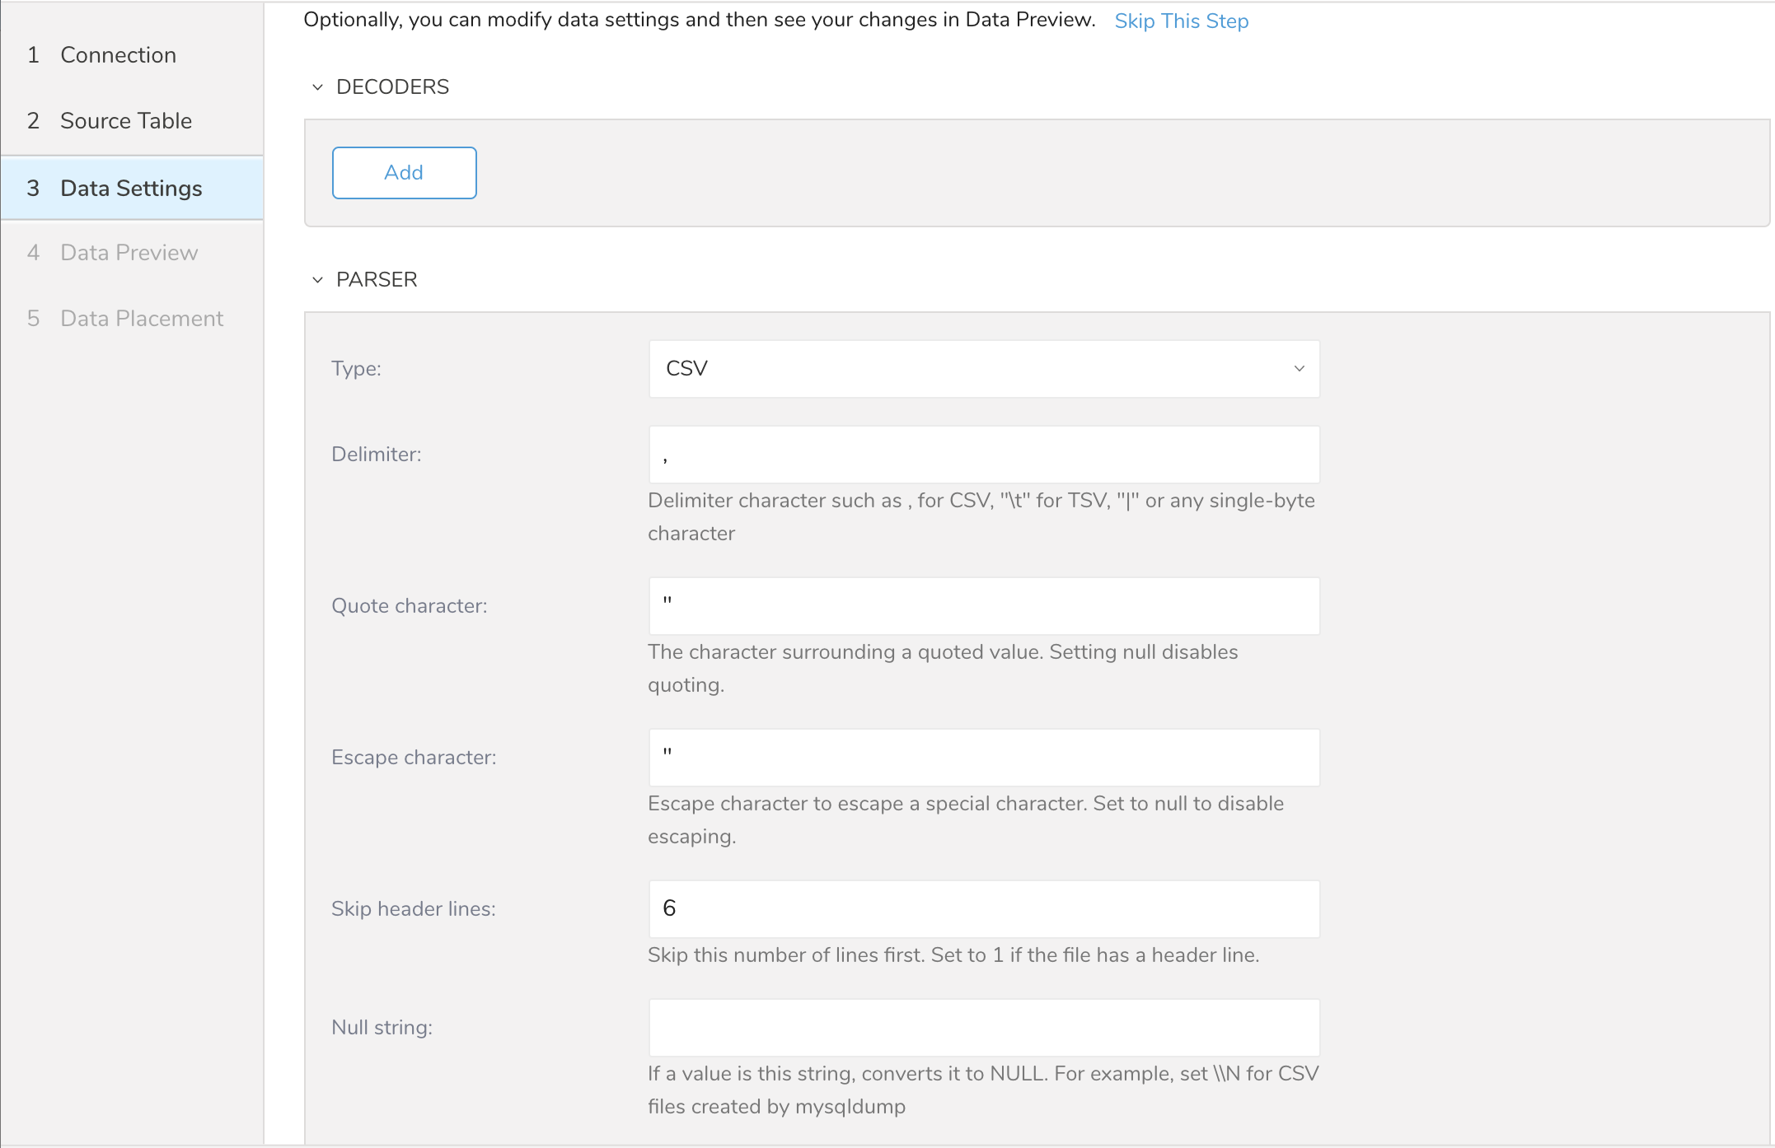This screenshot has width=1775, height=1148.
Task: Click the Skip header lines field
Action: (x=984, y=909)
